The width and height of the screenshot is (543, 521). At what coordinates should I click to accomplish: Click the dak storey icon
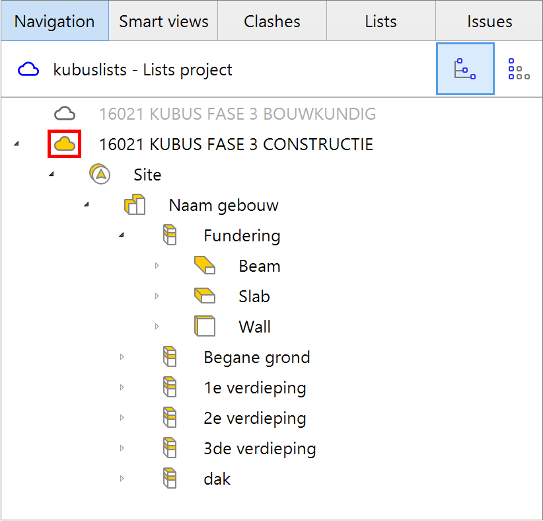(x=170, y=479)
